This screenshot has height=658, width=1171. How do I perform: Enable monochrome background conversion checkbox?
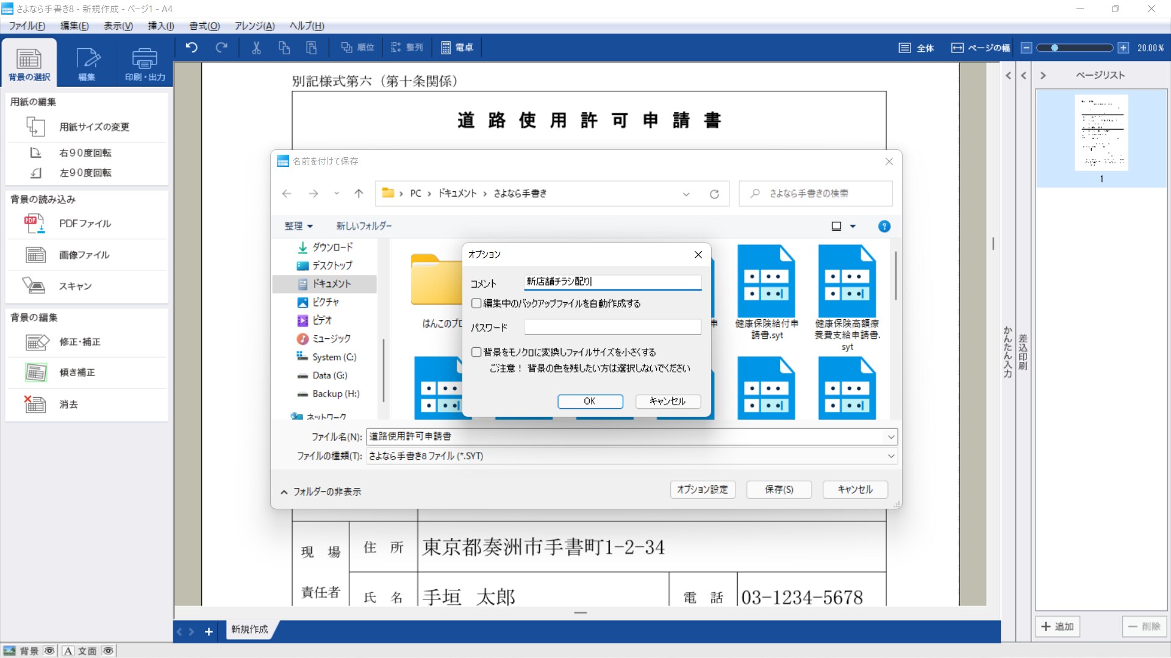pos(476,352)
